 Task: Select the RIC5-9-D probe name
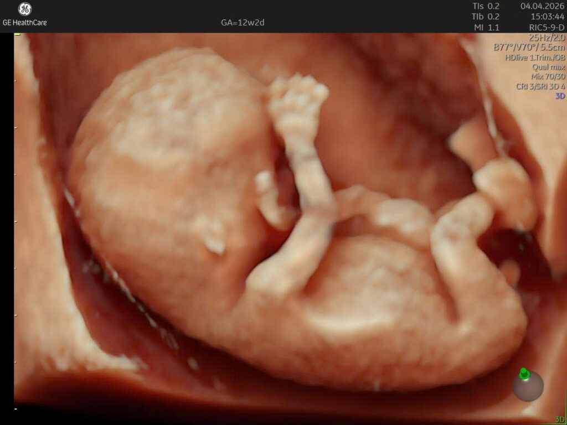click(547, 27)
